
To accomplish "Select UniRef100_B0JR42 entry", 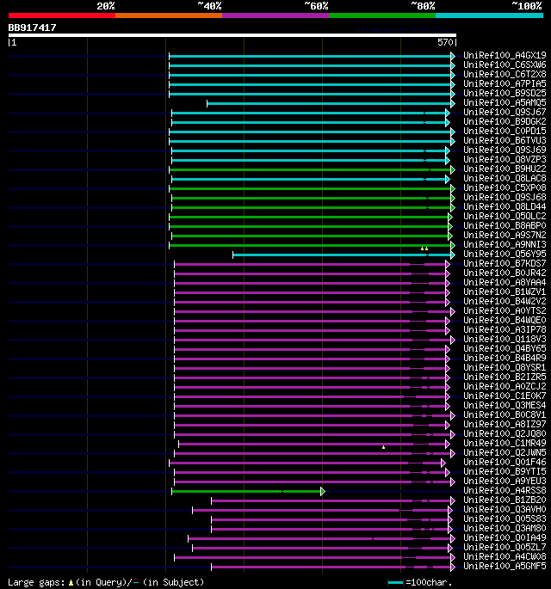I will tap(505, 273).
